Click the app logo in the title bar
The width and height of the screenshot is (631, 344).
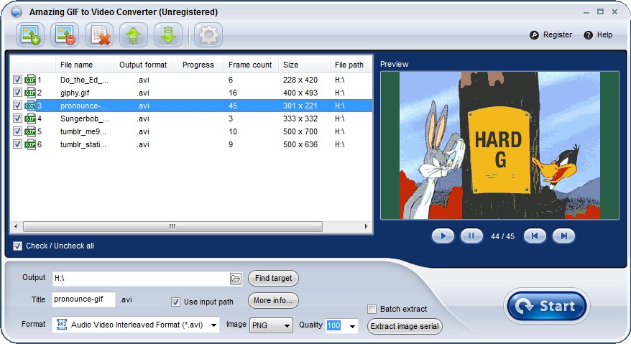click(x=17, y=12)
